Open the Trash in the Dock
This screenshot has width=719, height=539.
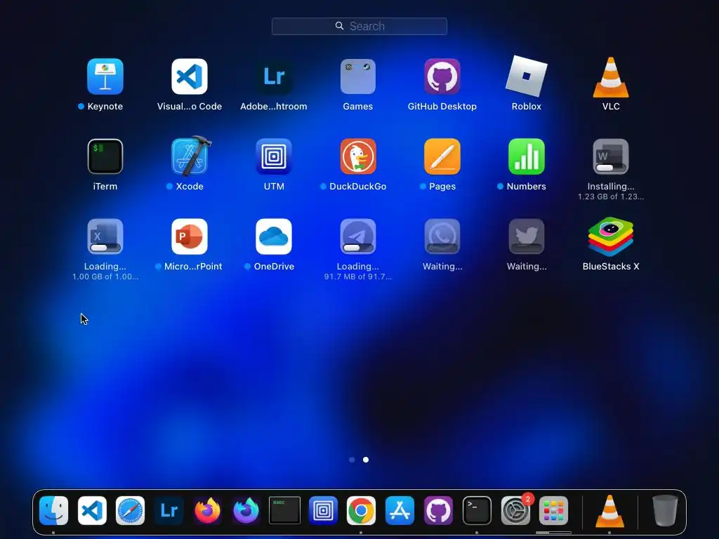click(x=665, y=511)
